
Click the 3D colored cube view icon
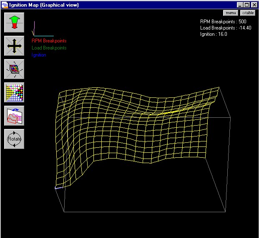[14, 69]
